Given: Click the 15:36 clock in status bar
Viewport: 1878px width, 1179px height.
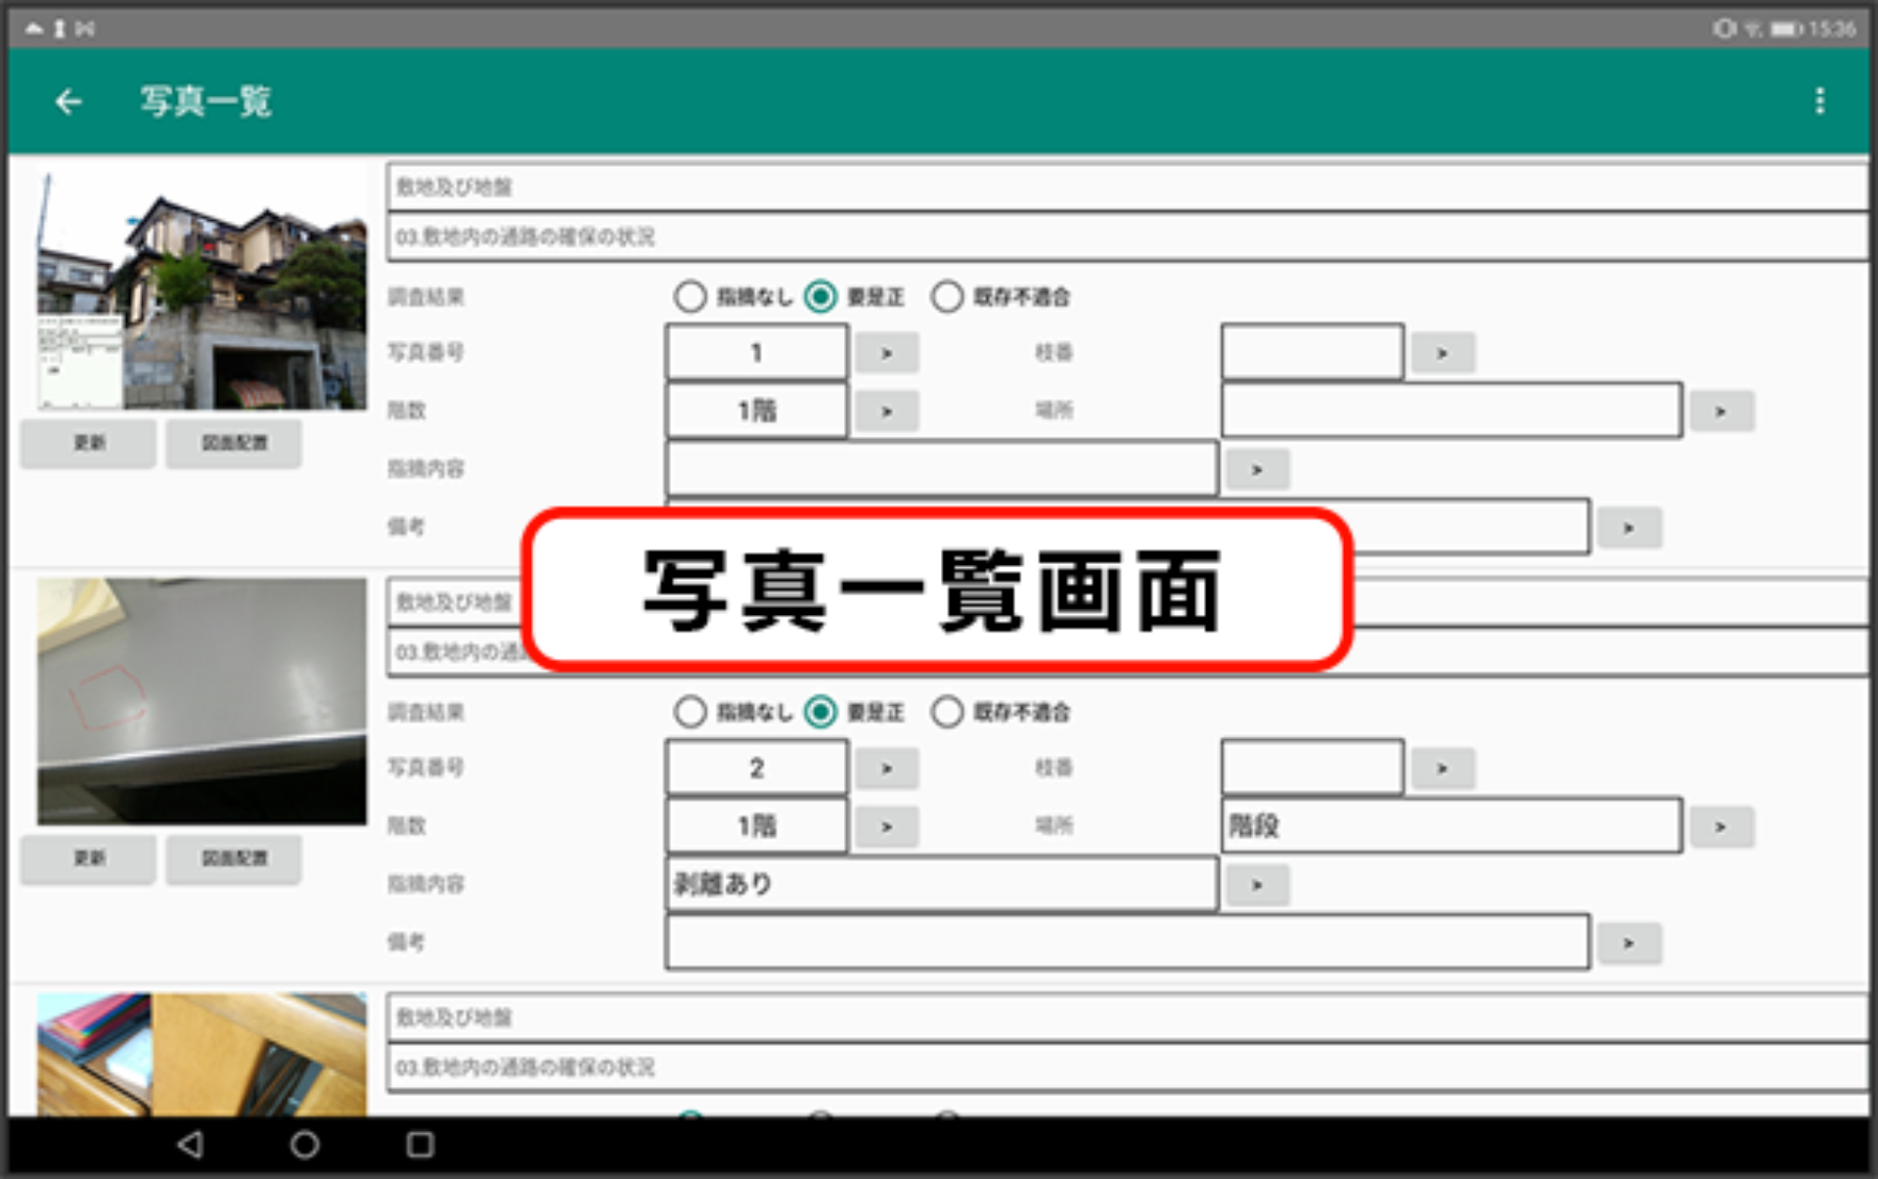Looking at the screenshot, I should (x=1832, y=29).
